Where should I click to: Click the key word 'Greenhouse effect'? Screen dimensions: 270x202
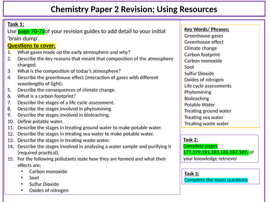click(x=204, y=42)
